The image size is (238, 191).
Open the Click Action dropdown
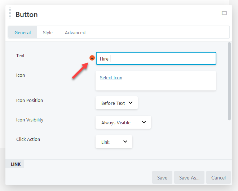114,142
